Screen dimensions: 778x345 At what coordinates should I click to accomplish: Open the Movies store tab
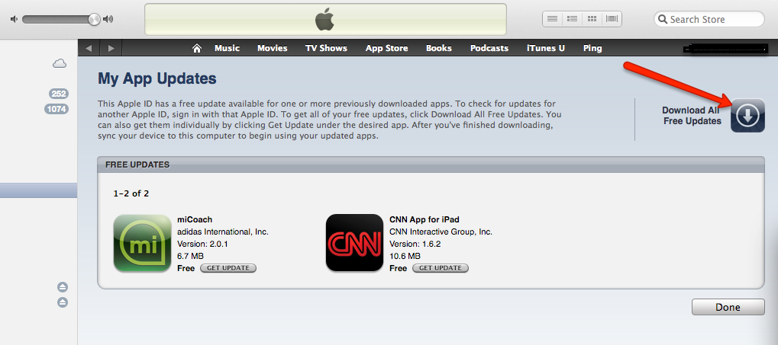[273, 48]
